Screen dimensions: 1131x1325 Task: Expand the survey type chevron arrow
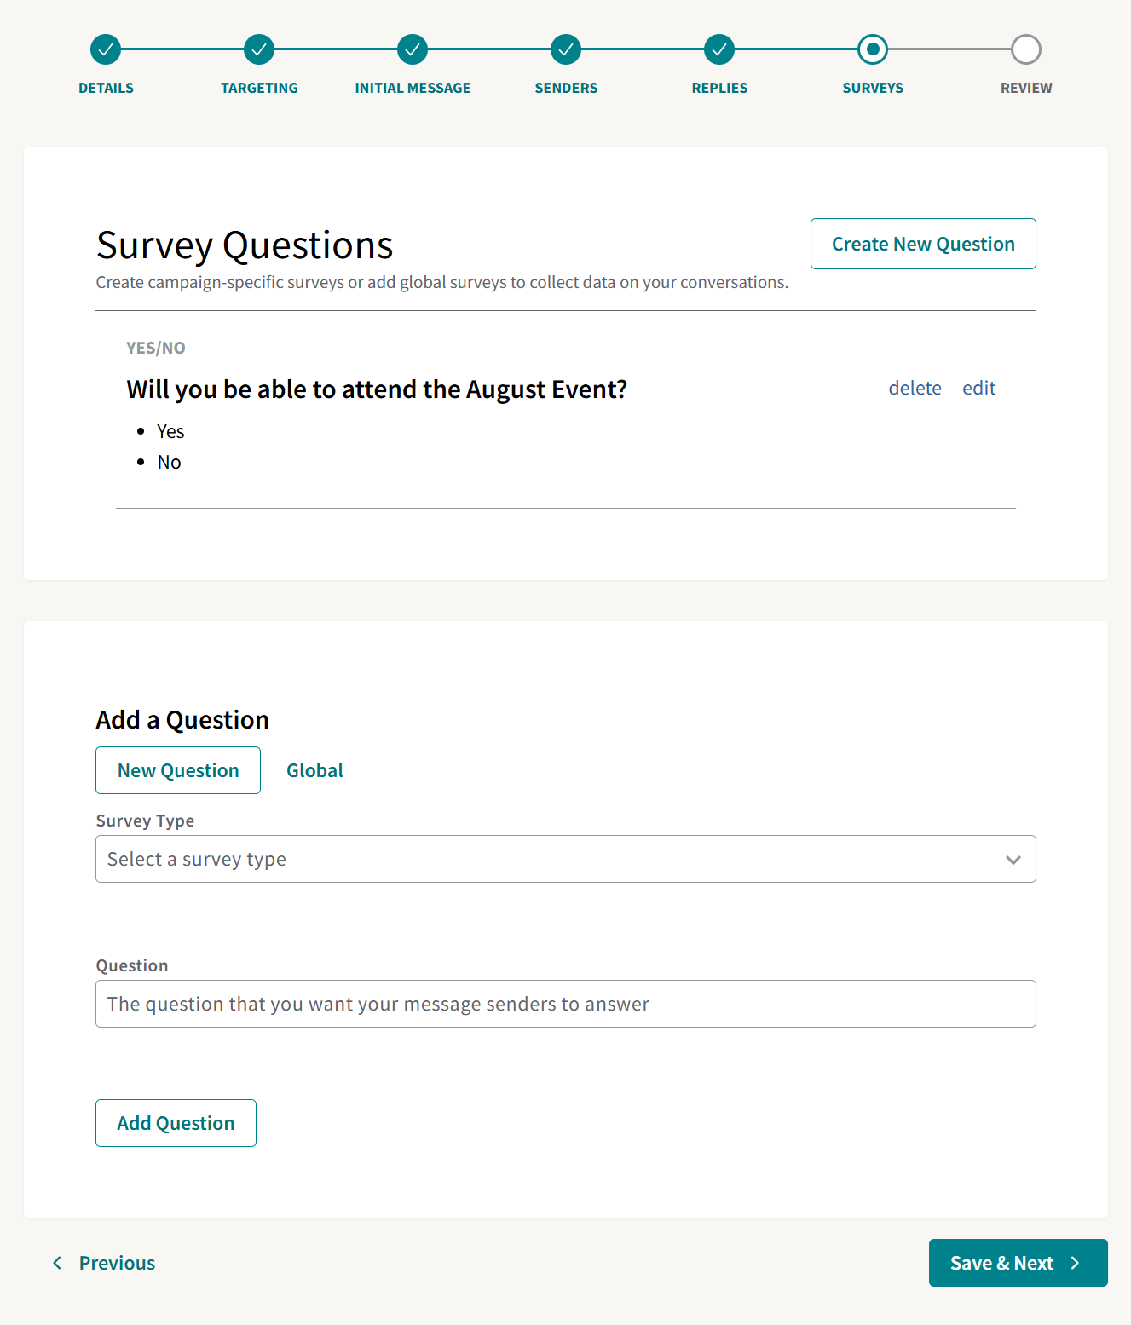tap(1013, 860)
